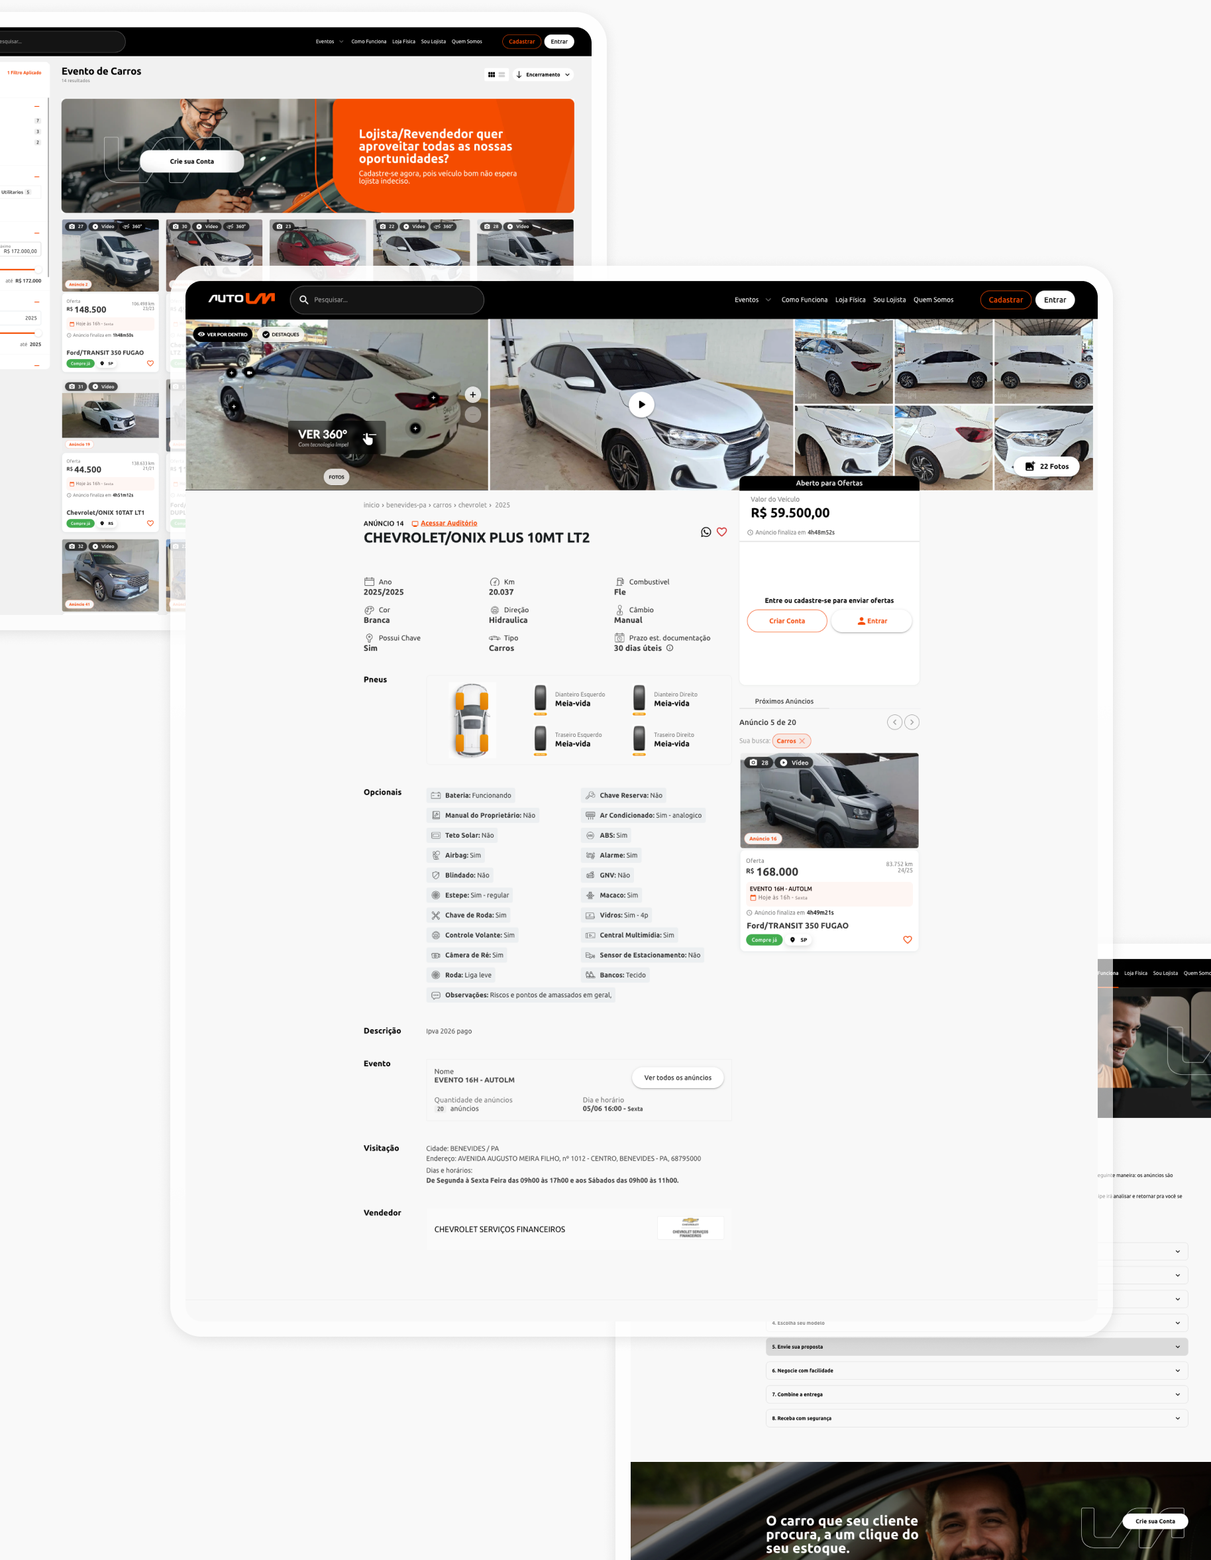Click the taillight hotspot plus marker in 360 viewer
Image resolution: width=1211 pixels, height=1560 pixels.
pos(433,397)
